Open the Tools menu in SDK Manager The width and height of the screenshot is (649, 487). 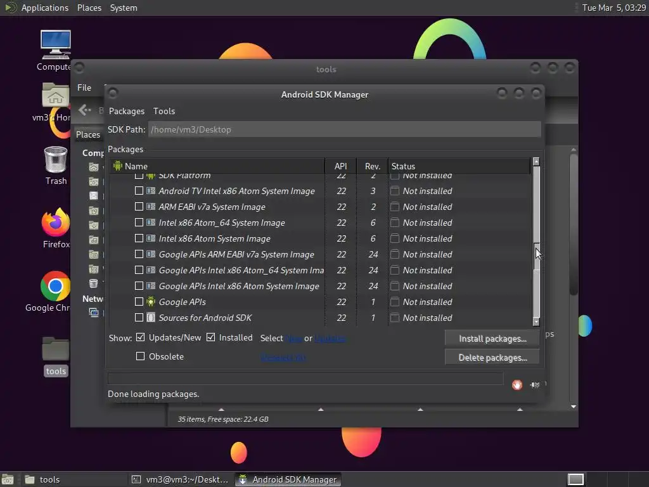pos(164,111)
